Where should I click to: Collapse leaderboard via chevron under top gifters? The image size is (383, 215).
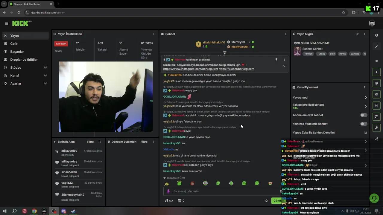pyautogui.click(x=225, y=53)
